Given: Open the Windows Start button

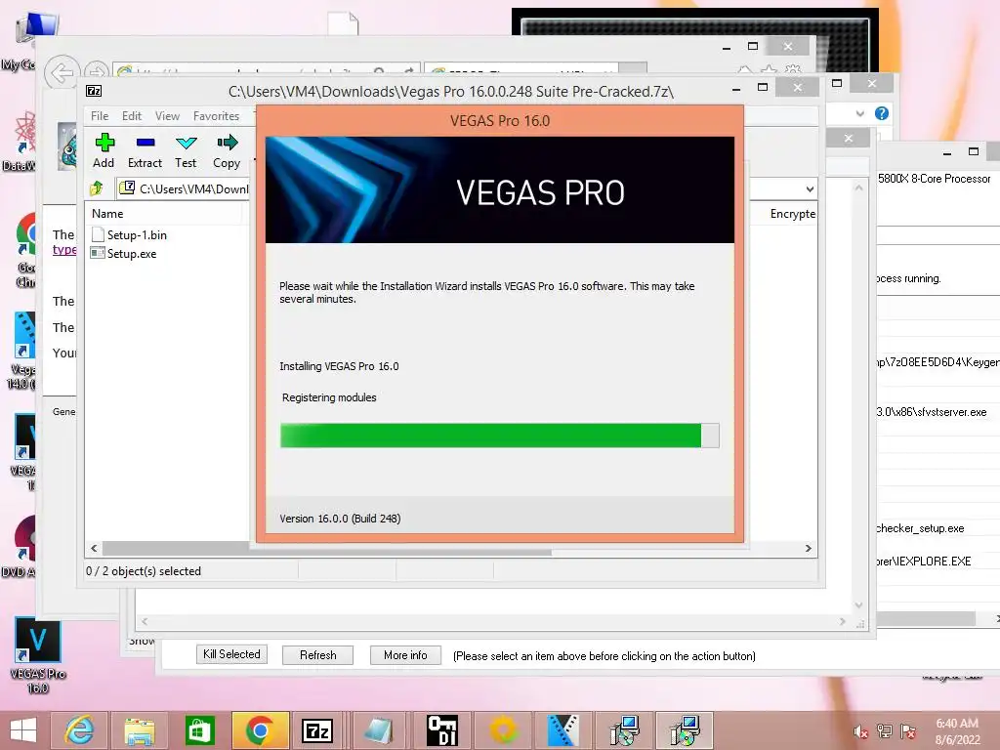Looking at the screenshot, I should tap(23, 730).
